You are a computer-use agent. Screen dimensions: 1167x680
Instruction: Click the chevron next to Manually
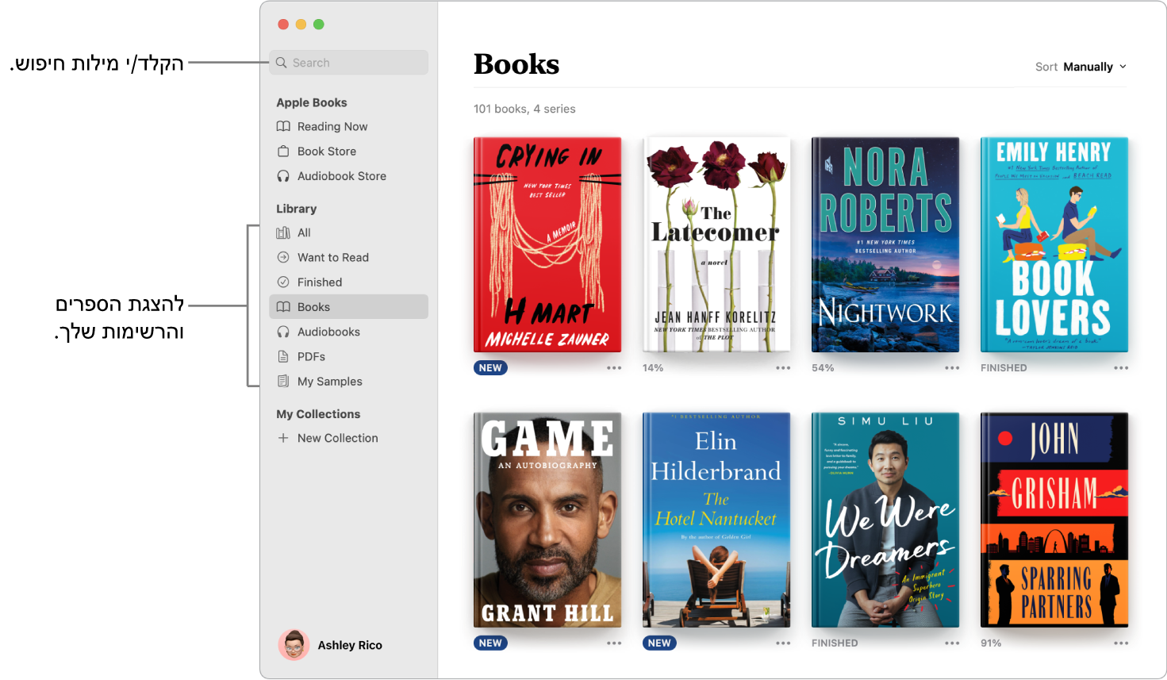click(x=1123, y=67)
